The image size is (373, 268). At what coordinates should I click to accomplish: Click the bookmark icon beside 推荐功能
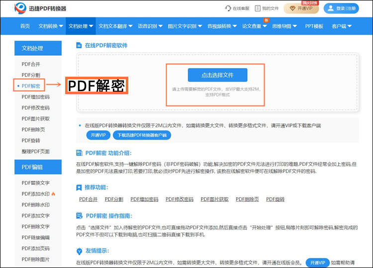79,188
